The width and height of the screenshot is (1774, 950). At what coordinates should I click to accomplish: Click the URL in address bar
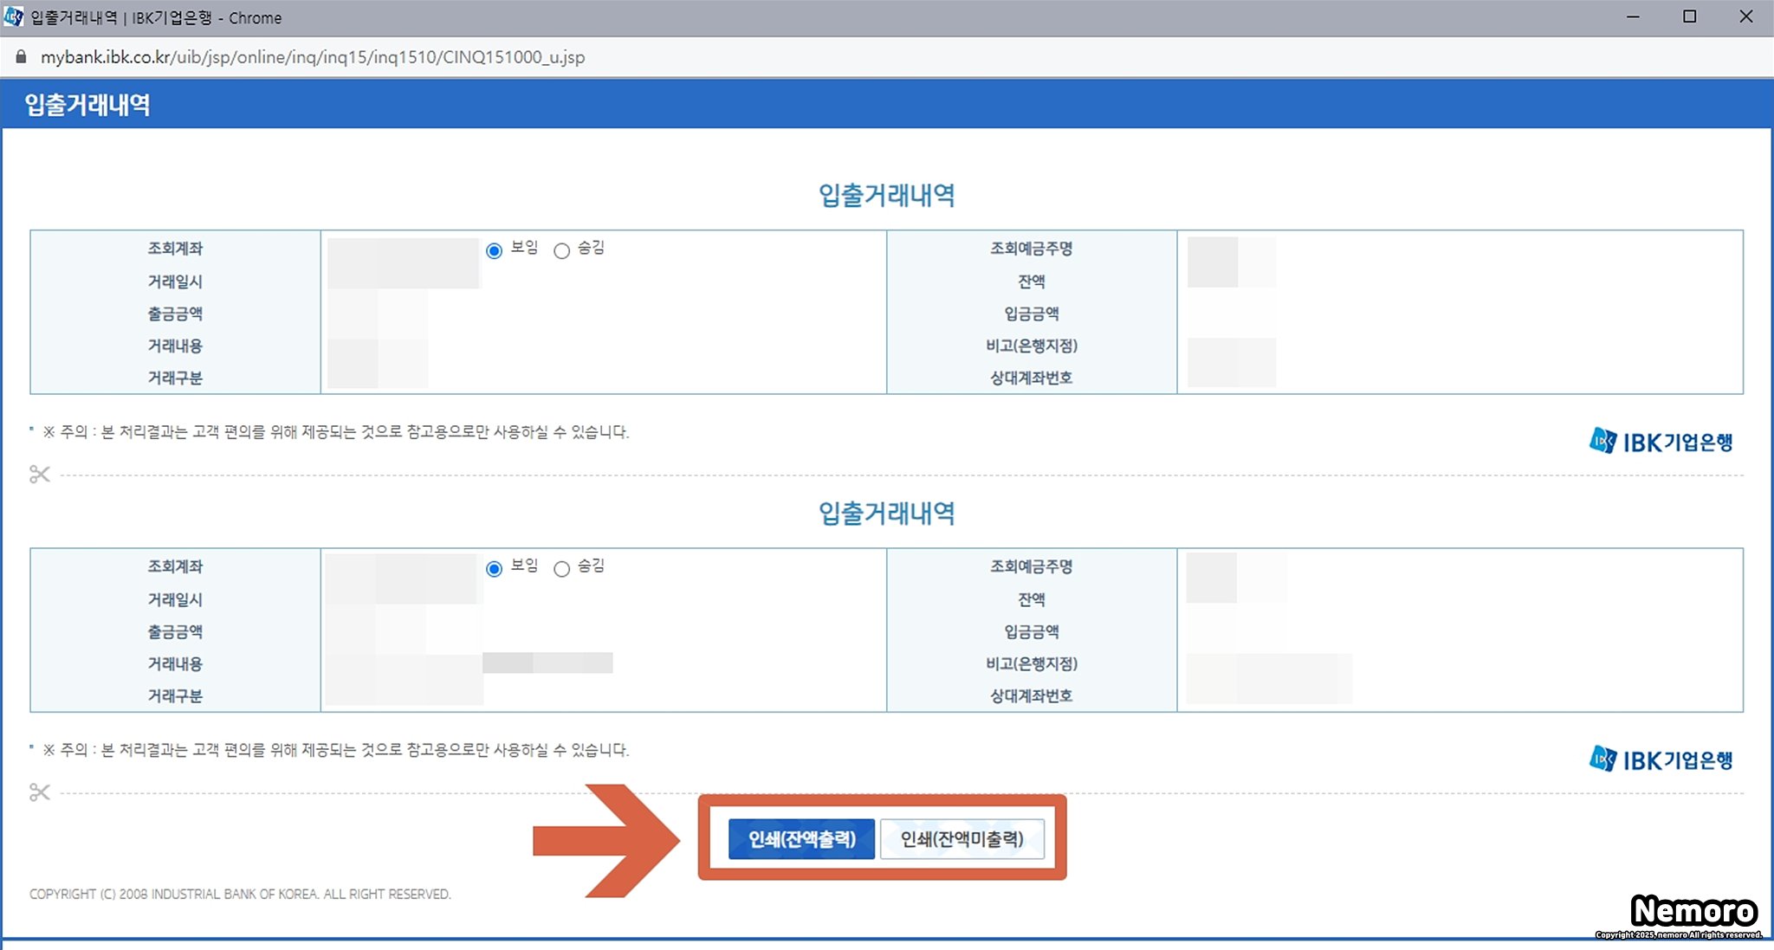pos(312,57)
